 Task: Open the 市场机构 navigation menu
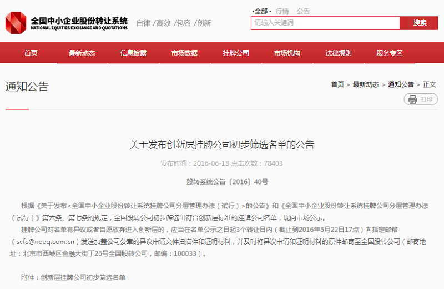[287, 53]
